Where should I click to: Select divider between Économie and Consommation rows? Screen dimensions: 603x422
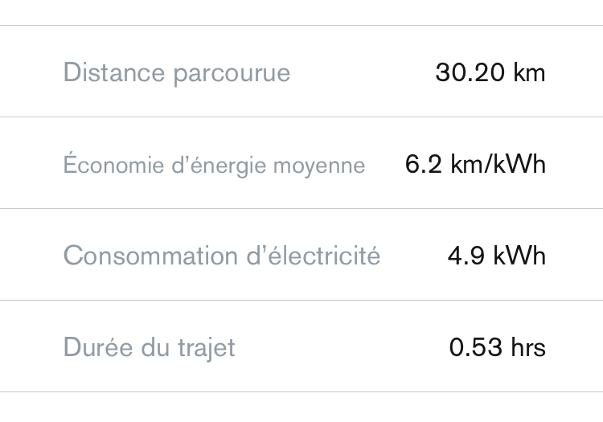pyautogui.click(x=301, y=208)
